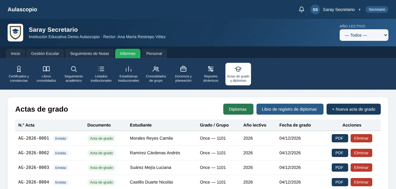Download PDF for acta AG-2026-0004
The width and height of the screenshot is (396, 189).
pyautogui.click(x=339, y=182)
